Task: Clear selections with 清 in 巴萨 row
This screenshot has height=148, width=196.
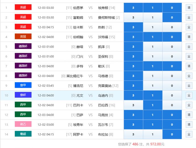Action: point(189,115)
